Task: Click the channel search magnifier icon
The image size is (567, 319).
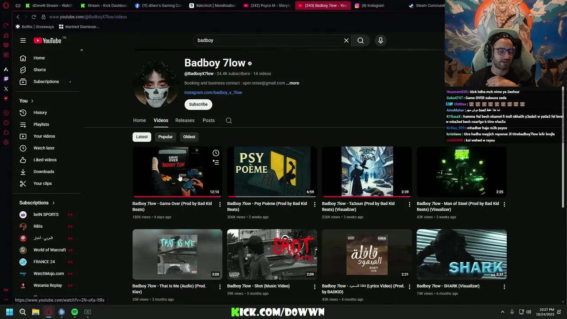Action: [229, 121]
